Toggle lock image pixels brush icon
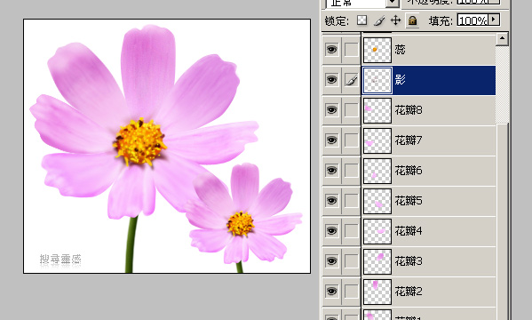This screenshot has width=532, height=320. tap(379, 20)
